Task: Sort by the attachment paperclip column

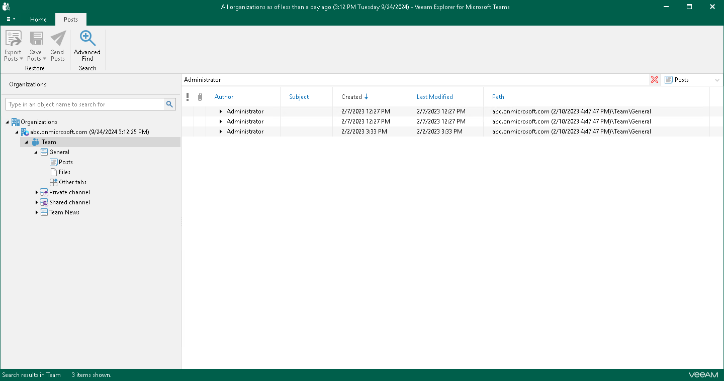Action: click(x=200, y=97)
